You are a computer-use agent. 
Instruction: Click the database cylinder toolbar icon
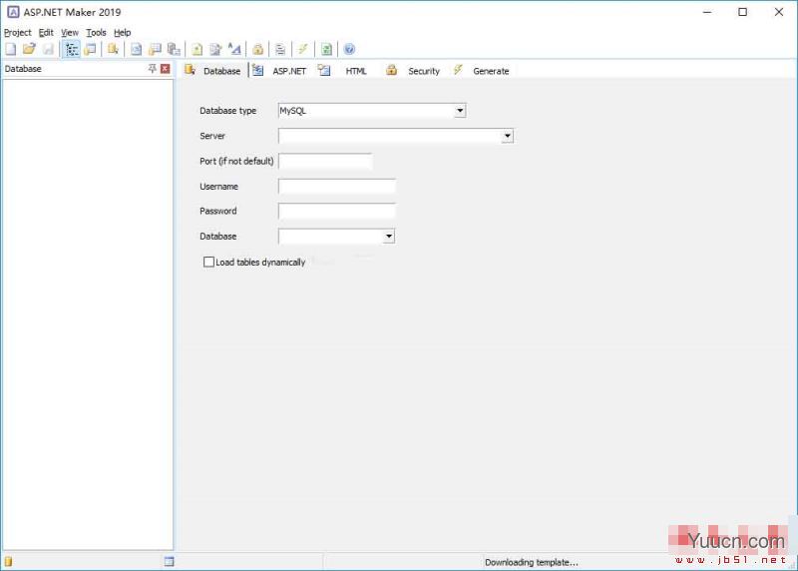click(113, 49)
